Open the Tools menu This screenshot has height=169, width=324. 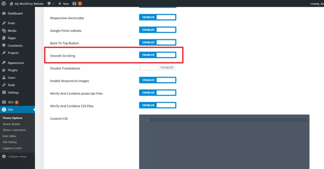pyautogui.click(x=17, y=85)
